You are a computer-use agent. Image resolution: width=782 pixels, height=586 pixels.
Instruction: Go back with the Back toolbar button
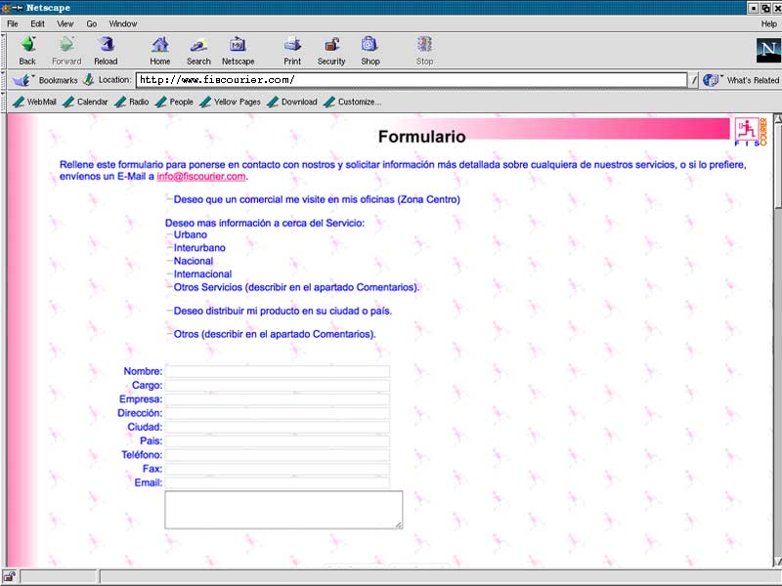[x=27, y=51]
